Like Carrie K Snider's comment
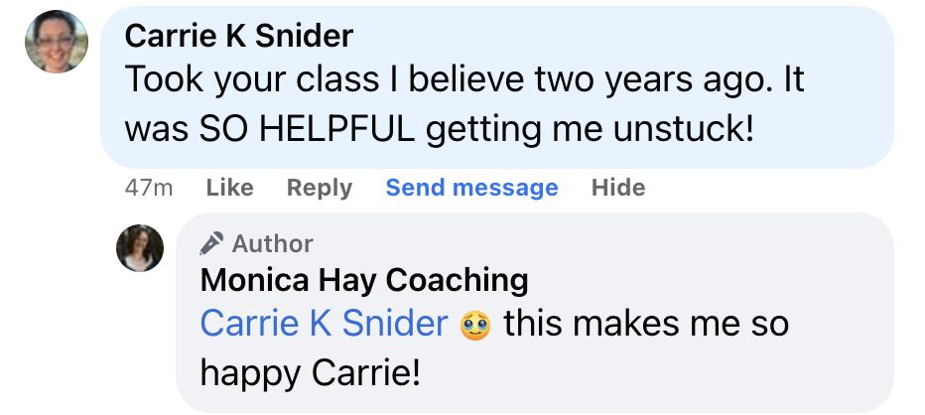 [229, 188]
